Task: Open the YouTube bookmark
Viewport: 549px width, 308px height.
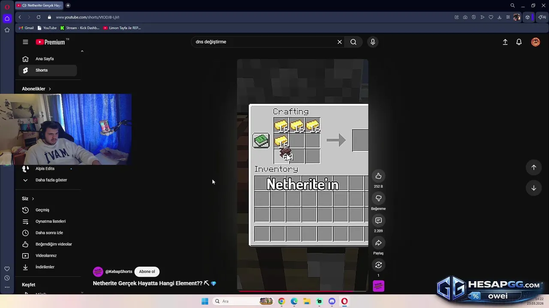Action: coord(47,28)
